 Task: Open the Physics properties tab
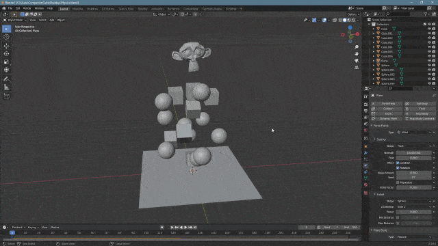(x=365, y=165)
